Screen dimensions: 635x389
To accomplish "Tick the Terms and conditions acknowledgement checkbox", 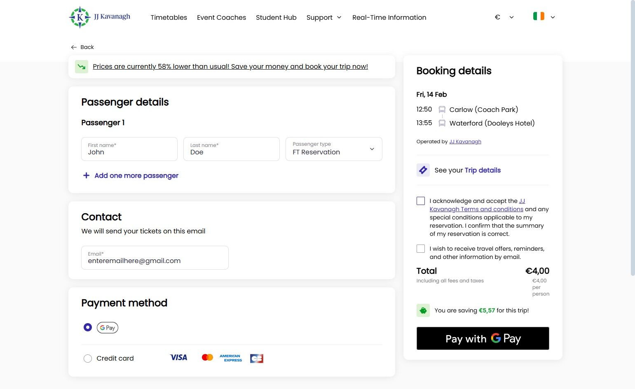I will pyautogui.click(x=421, y=201).
